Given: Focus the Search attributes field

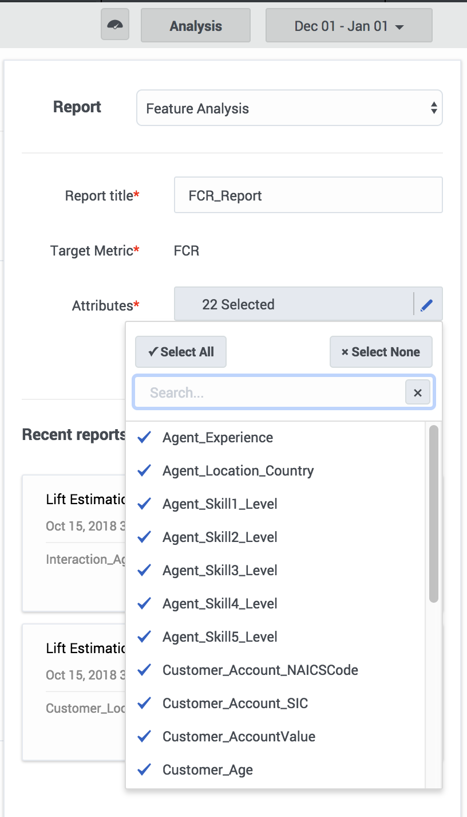Looking at the screenshot, I should (269, 392).
